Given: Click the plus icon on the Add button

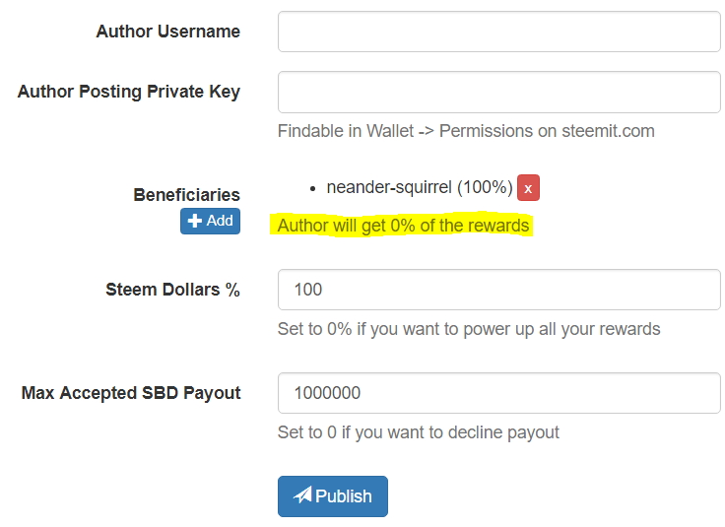Looking at the screenshot, I should point(195,221).
